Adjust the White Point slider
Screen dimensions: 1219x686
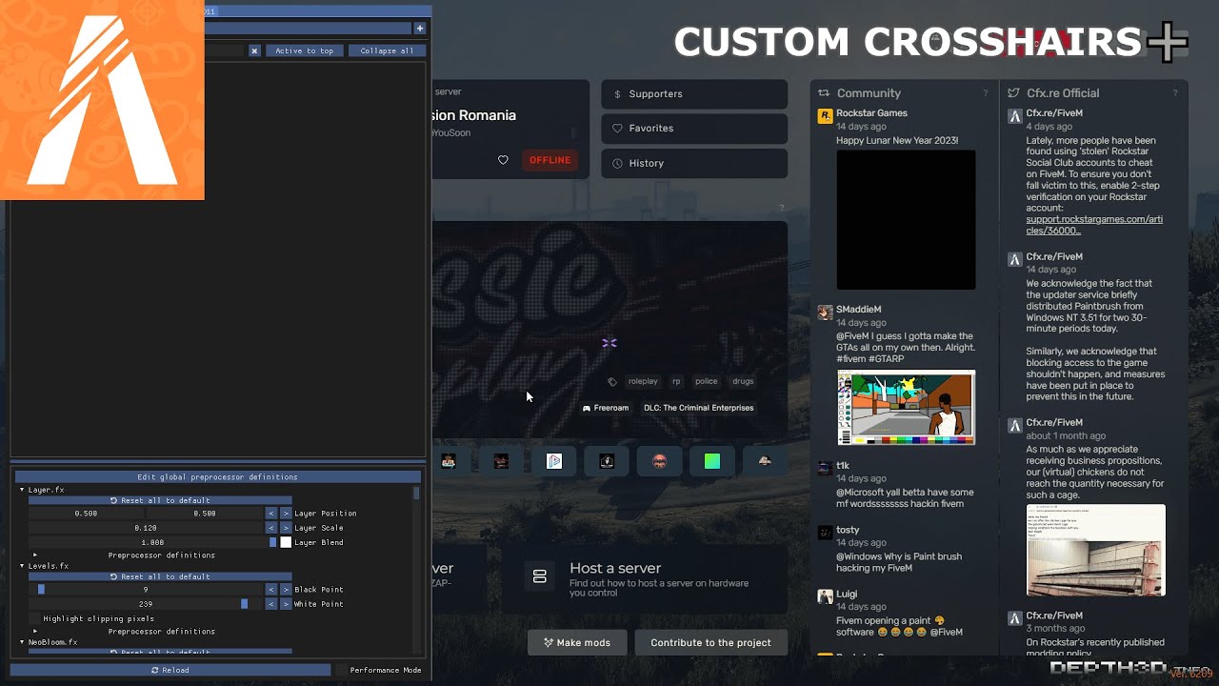[x=146, y=604]
